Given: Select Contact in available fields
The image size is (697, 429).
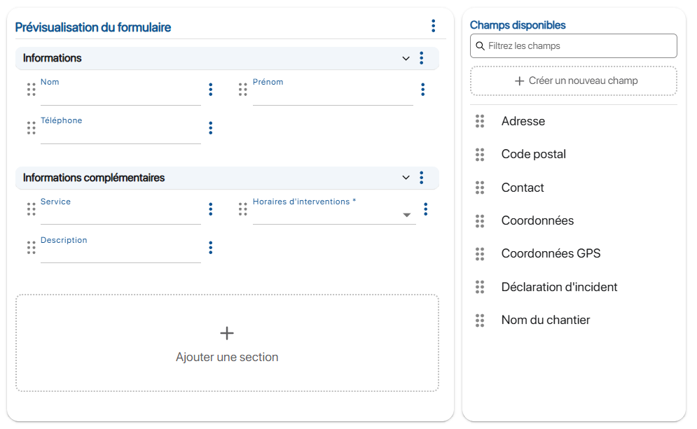Looking at the screenshot, I should pos(523,188).
